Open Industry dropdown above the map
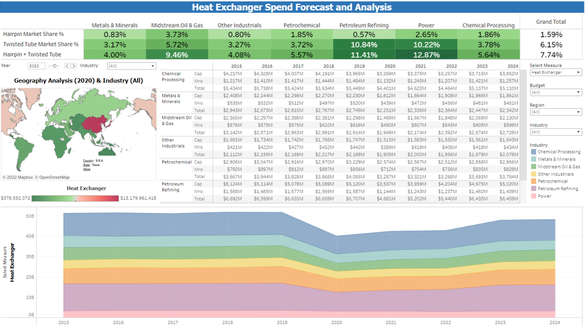This screenshot has height=332, width=585. pyautogui.click(x=131, y=66)
